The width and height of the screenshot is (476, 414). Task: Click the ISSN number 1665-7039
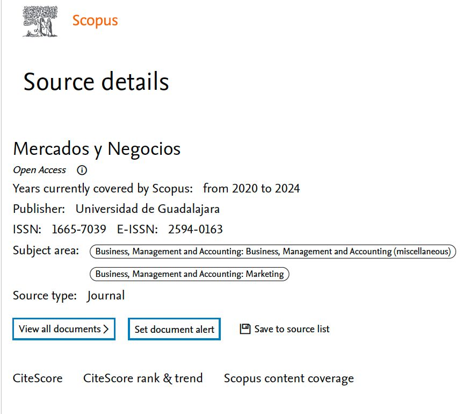(x=79, y=230)
